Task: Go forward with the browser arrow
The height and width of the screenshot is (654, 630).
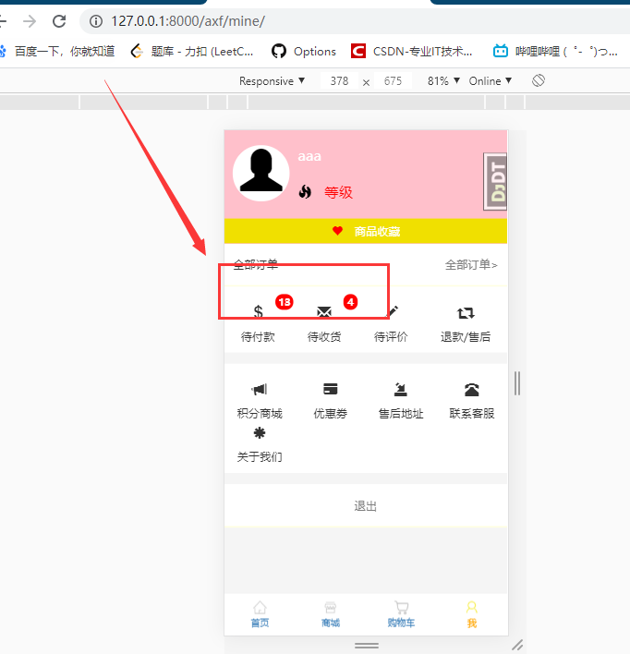Action: pyautogui.click(x=30, y=21)
